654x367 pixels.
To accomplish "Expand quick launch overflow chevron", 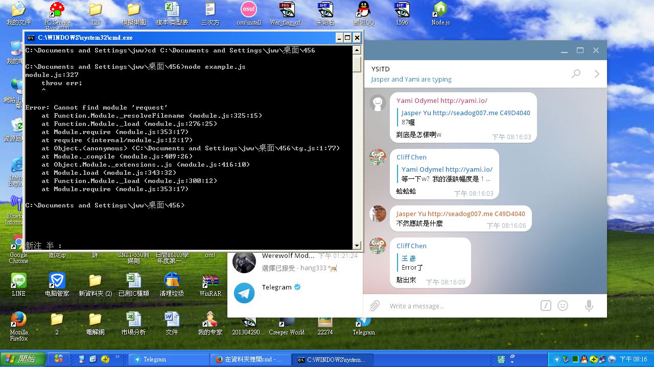I will click(118, 357).
